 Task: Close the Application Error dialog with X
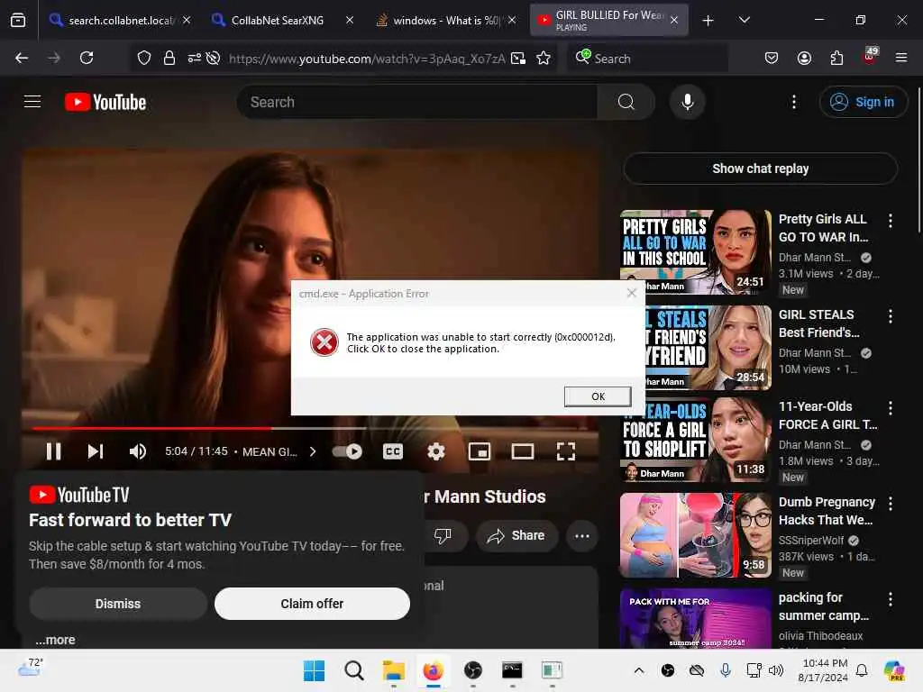632,293
